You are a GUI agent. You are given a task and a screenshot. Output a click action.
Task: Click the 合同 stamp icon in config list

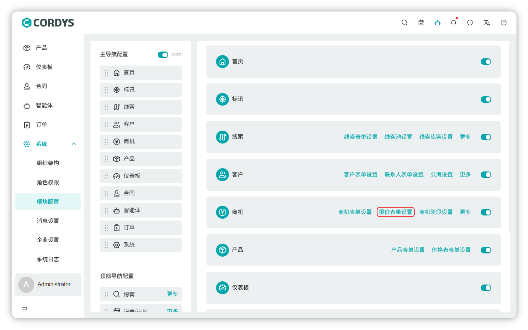tap(117, 193)
